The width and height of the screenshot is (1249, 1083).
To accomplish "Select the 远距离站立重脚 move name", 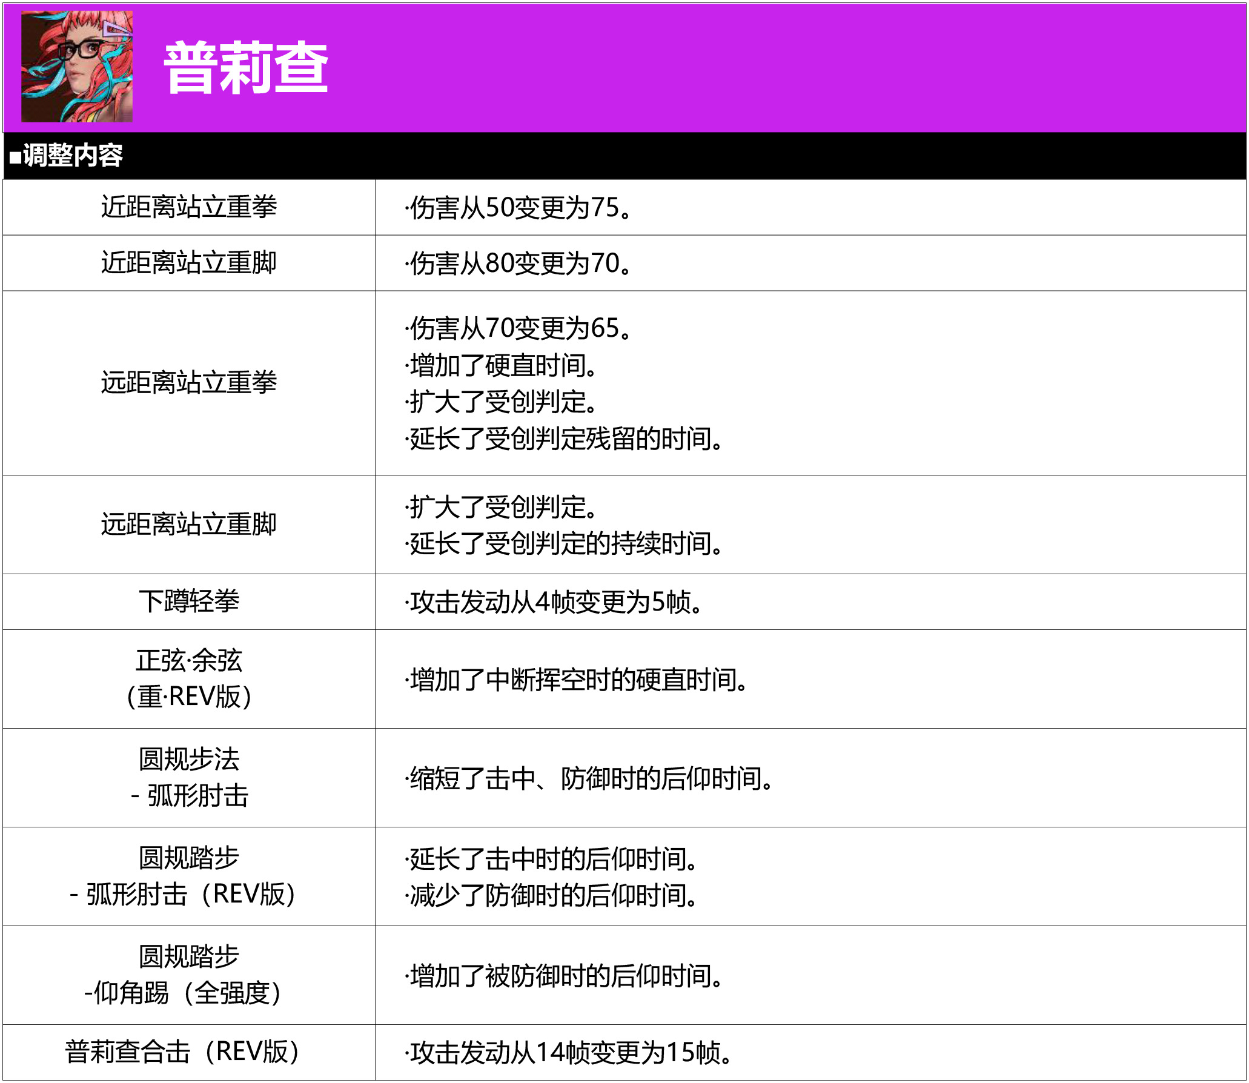I will click(x=189, y=525).
